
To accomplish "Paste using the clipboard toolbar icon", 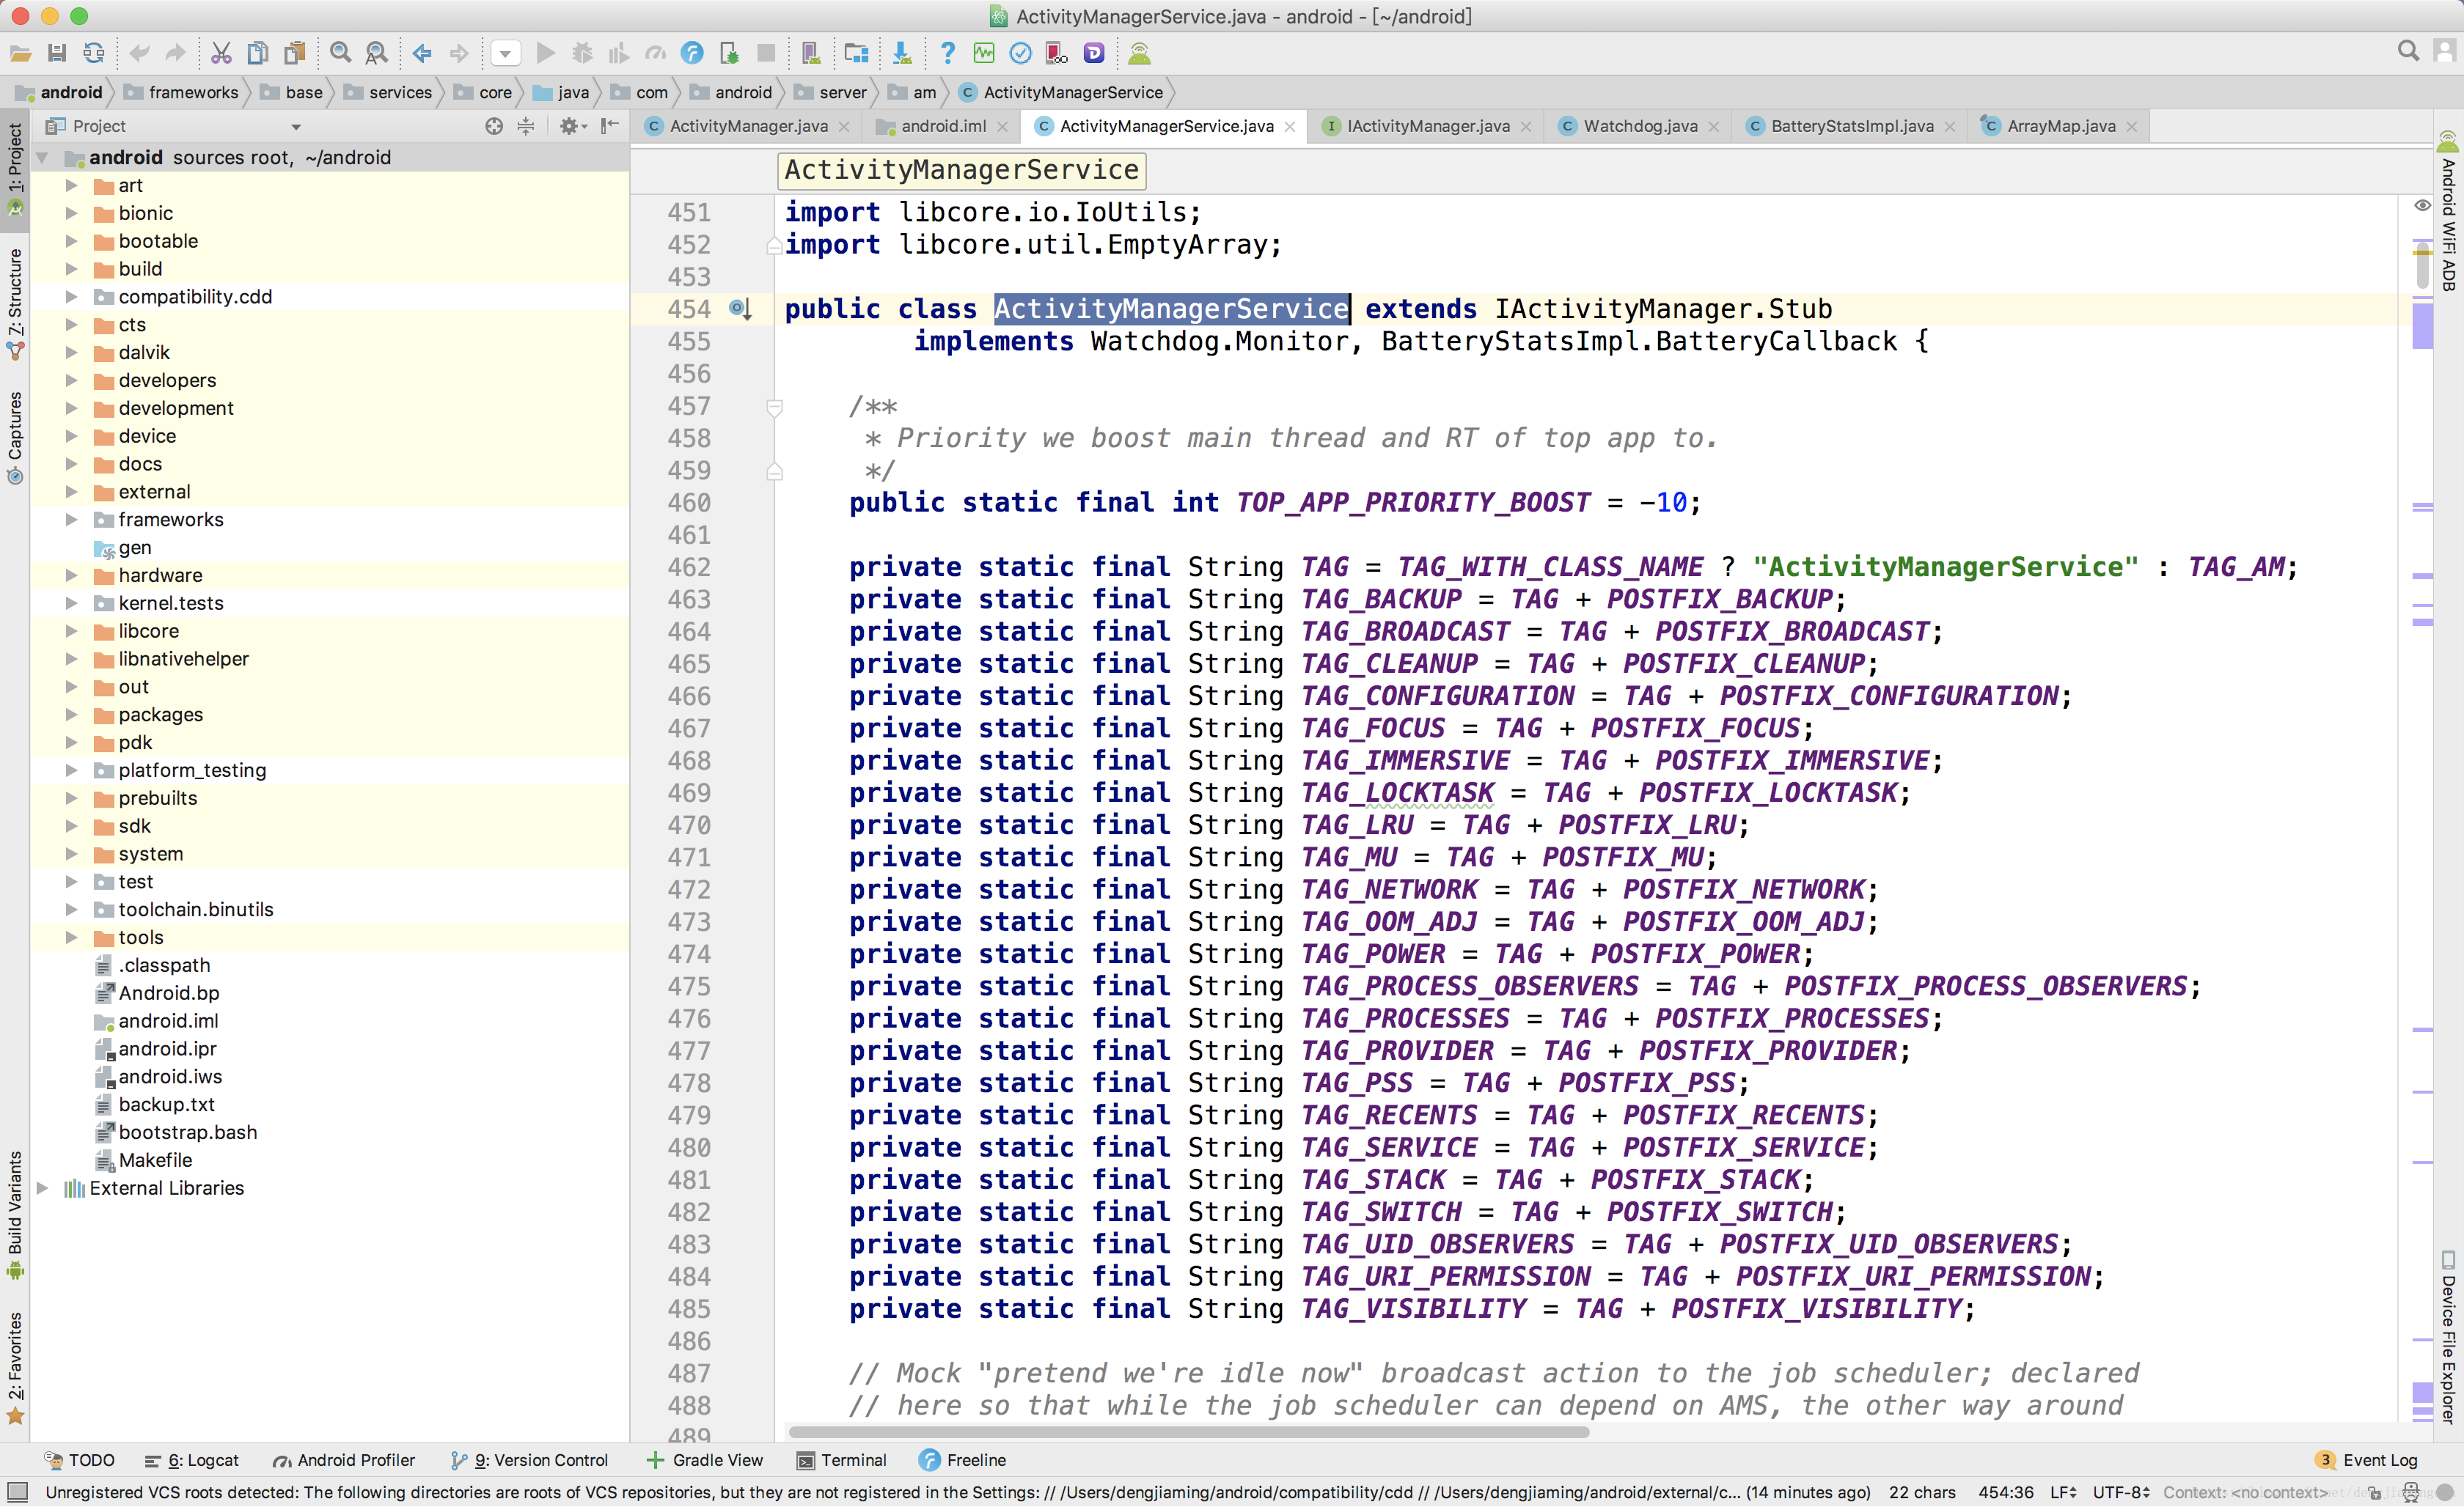I will [x=295, y=53].
